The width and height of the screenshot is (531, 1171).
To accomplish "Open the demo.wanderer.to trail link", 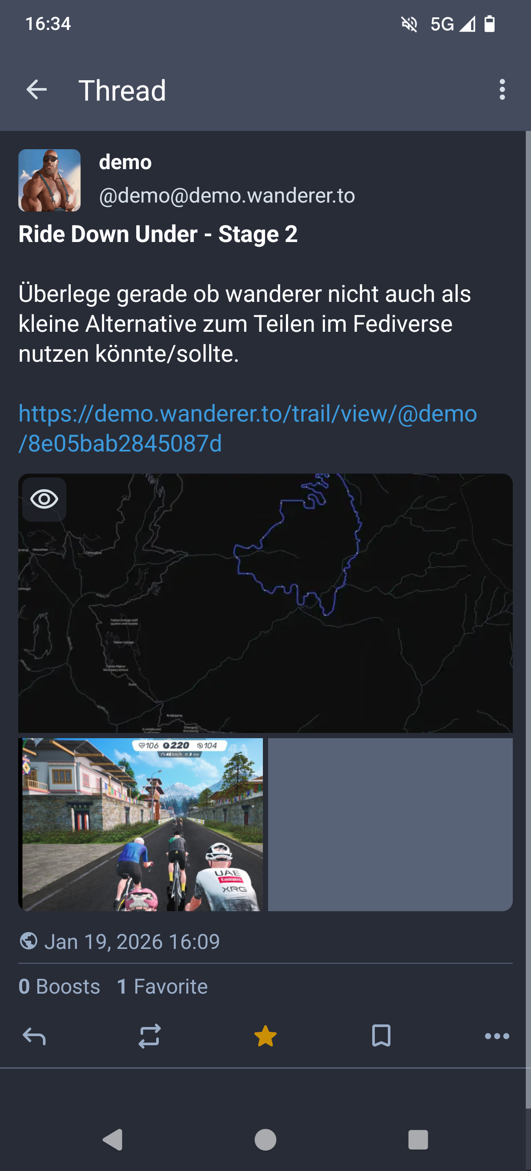I will pyautogui.click(x=248, y=428).
